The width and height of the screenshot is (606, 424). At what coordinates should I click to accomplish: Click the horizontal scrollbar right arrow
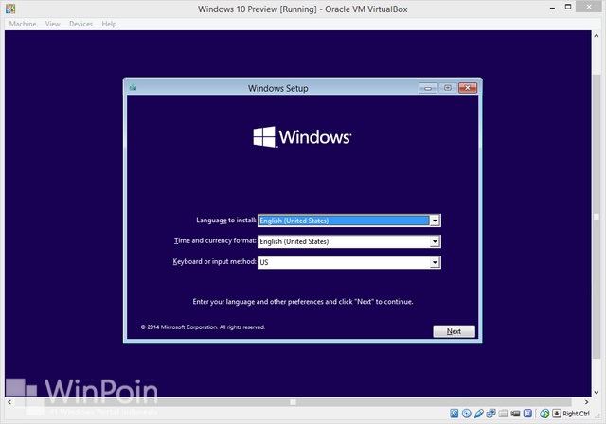pos(586,402)
